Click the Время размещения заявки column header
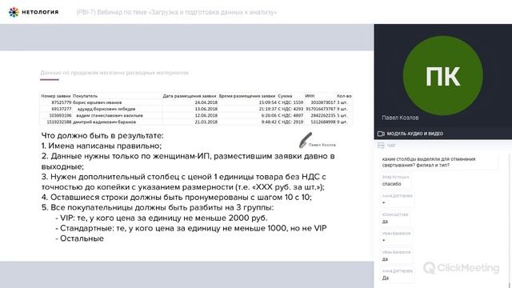Viewport: 512px width, 288px height. (x=247, y=96)
